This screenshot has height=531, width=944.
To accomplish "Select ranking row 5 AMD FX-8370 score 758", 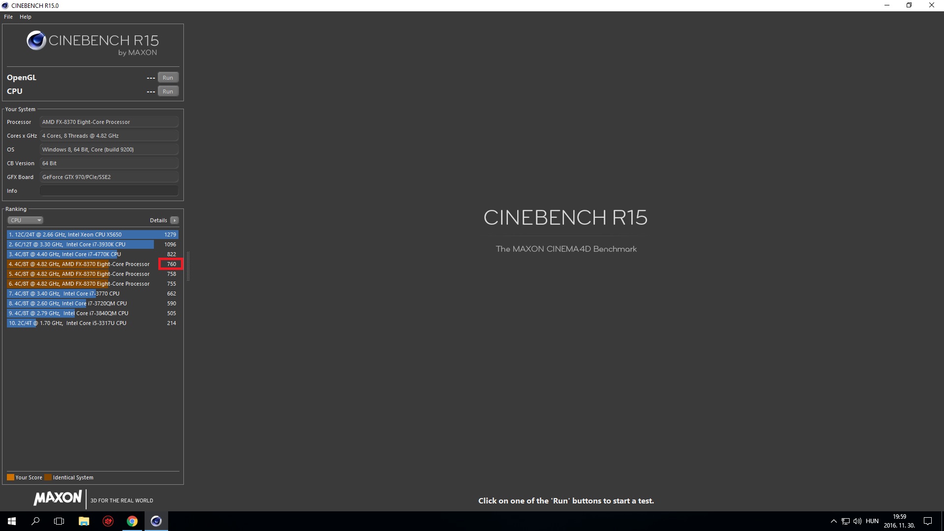I will (x=92, y=274).
